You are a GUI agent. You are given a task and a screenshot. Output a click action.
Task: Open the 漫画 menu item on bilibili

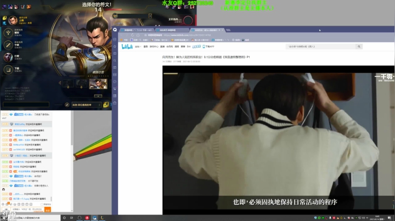[x=177, y=46]
